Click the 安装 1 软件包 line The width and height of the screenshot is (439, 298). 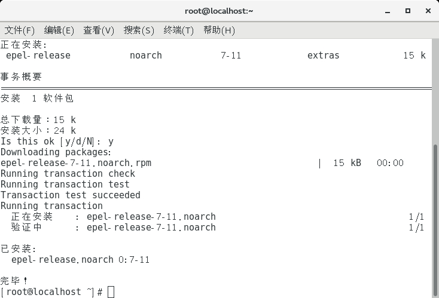point(37,99)
